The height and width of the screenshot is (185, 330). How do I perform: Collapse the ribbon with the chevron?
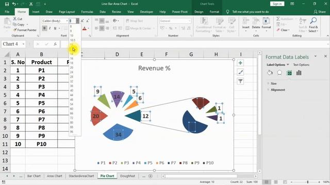[x=328, y=36]
